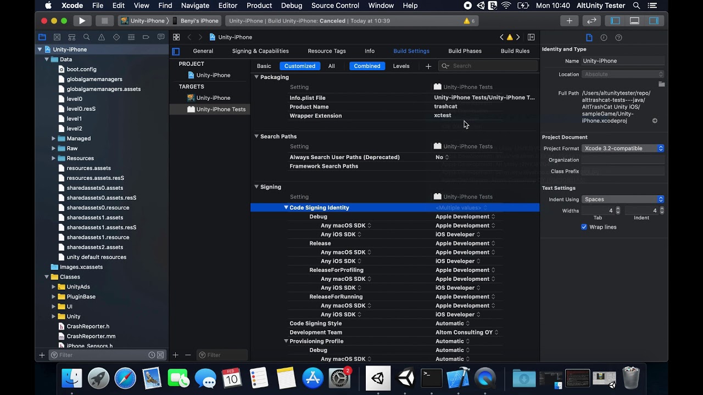Stop the running task
Screen dimensions: 703x395
coord(104,21)
